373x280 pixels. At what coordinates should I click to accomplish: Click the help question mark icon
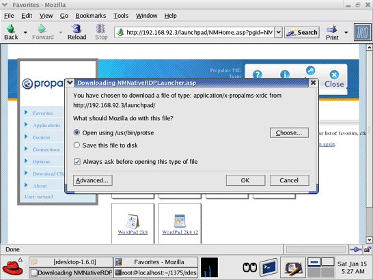point(257,74)
